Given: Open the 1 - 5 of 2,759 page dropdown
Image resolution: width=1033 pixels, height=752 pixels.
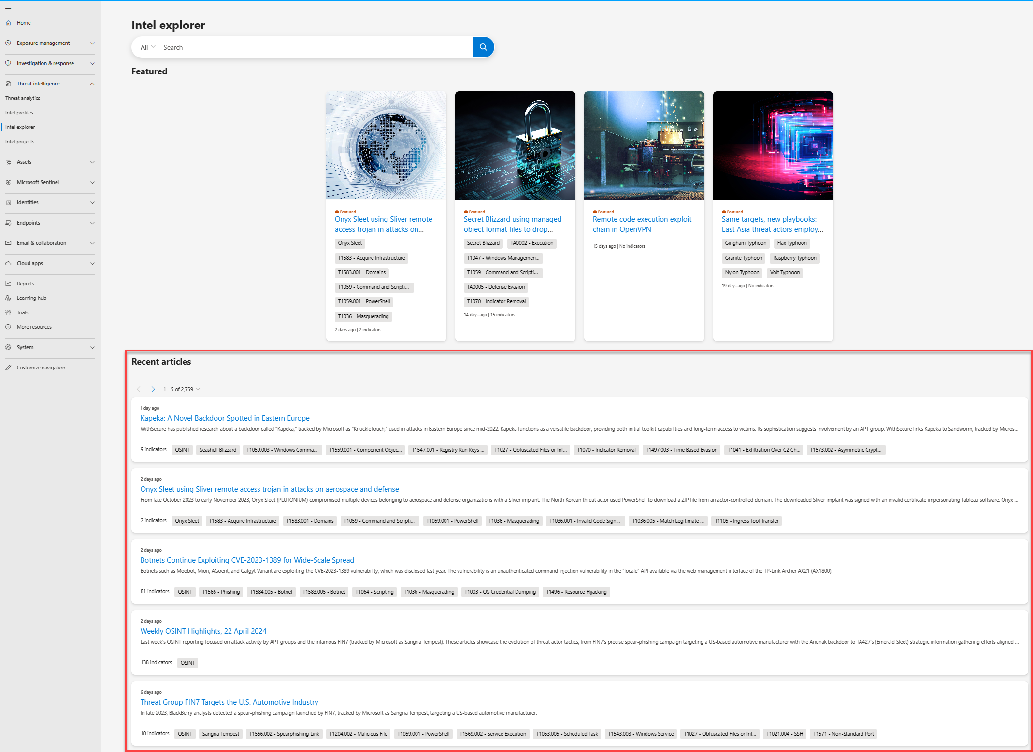Looking at the screenshot, I should 182,389.
